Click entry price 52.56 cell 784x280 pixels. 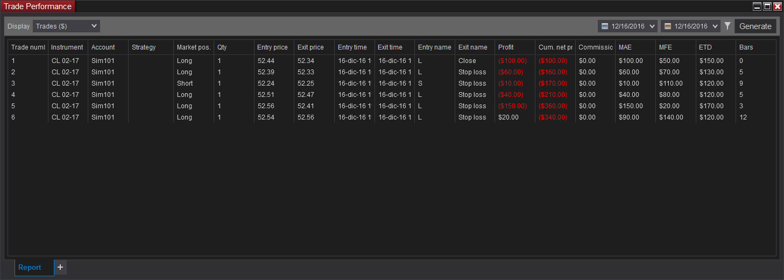pos(274,106)
